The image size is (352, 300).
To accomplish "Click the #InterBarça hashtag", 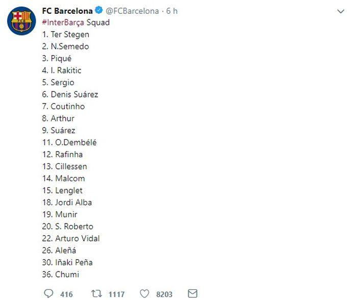I will 63,22.
